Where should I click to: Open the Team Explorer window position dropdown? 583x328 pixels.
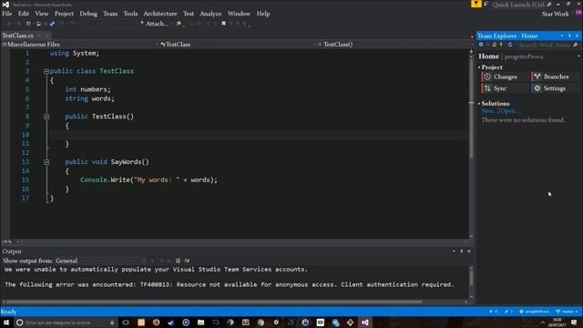(561, 36)
